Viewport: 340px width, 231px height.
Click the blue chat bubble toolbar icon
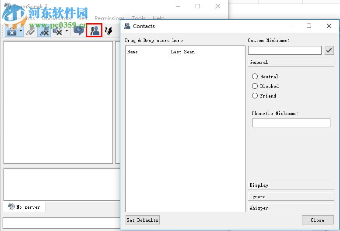(x=78, y=31)
